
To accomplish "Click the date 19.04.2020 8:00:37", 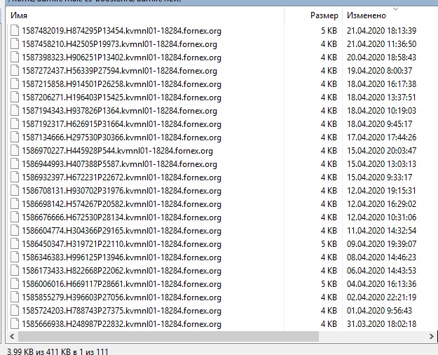I will point(380,70).
